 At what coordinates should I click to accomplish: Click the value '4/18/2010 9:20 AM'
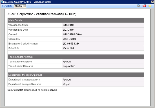tap(73, 34)
